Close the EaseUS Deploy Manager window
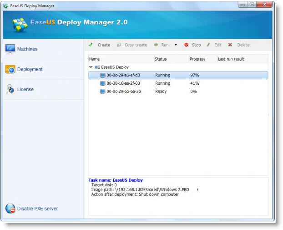Screen dimensions: 283x230 pyautogui.click(x=264, y=5)
